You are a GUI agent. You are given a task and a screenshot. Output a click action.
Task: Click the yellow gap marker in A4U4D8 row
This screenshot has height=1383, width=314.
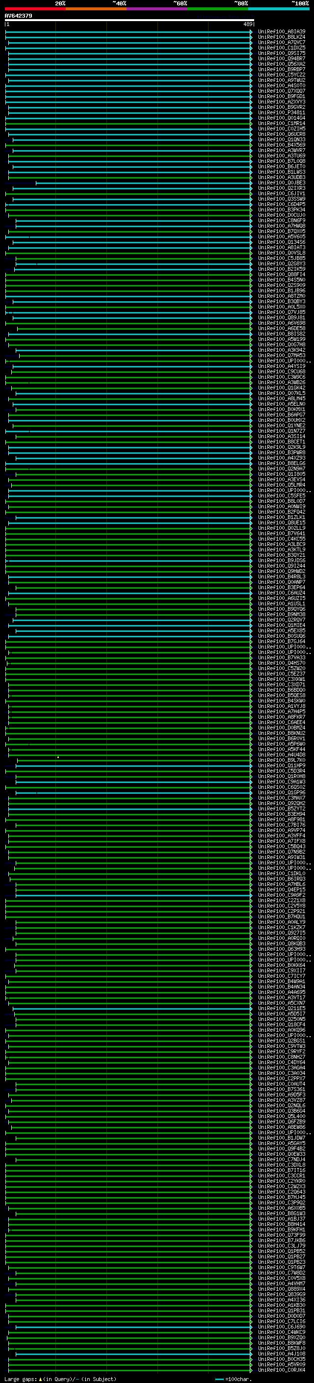coord(58,757)
